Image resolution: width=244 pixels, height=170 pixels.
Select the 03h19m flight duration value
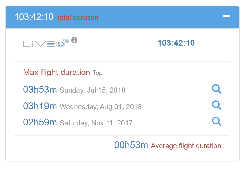click(40, 106)
